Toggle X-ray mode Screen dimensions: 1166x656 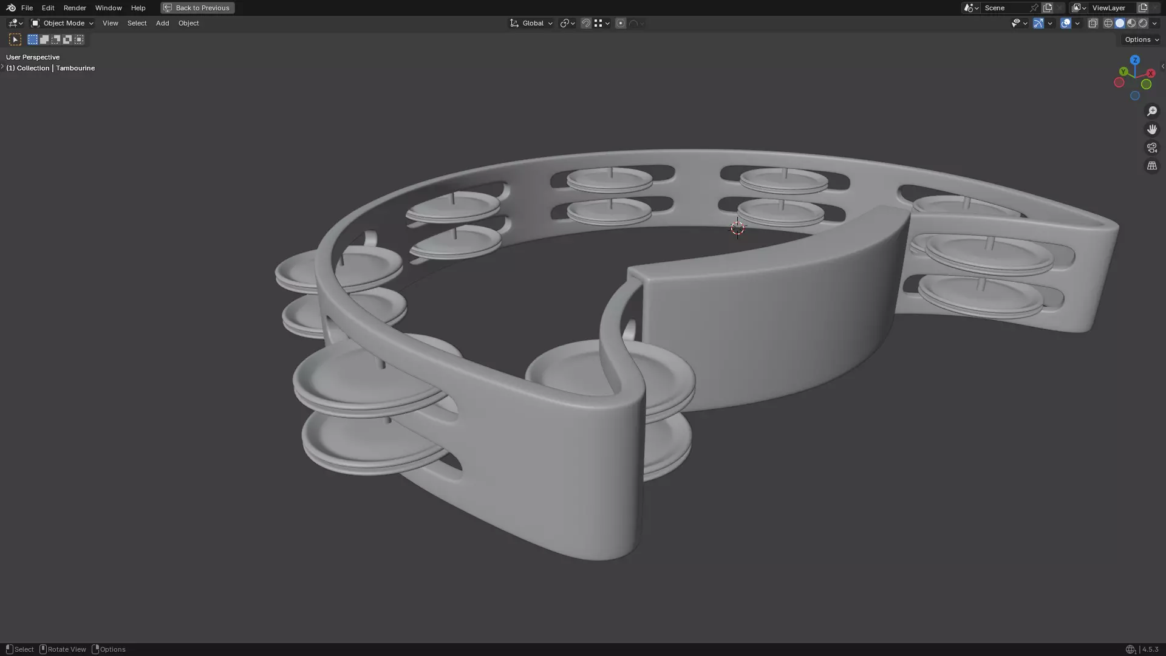coord(1093,23)
